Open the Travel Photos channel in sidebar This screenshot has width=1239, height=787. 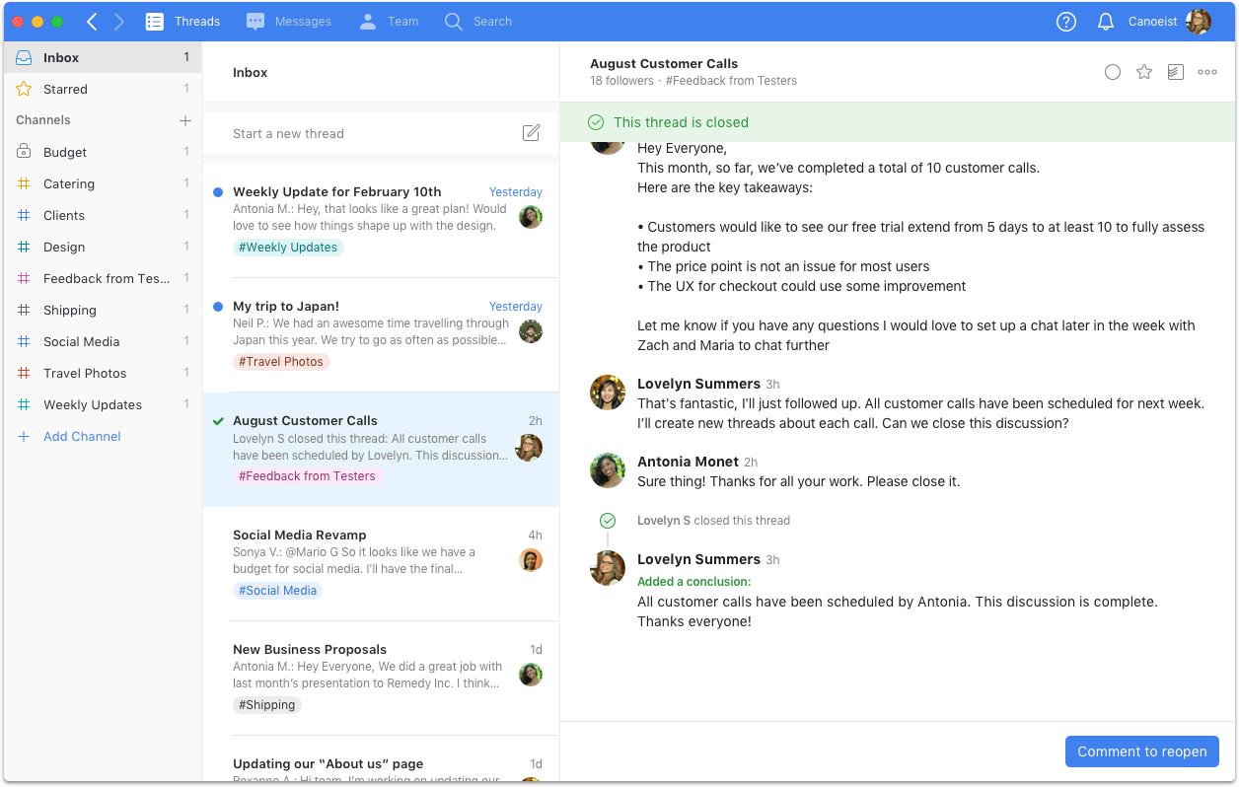point(103,373)
